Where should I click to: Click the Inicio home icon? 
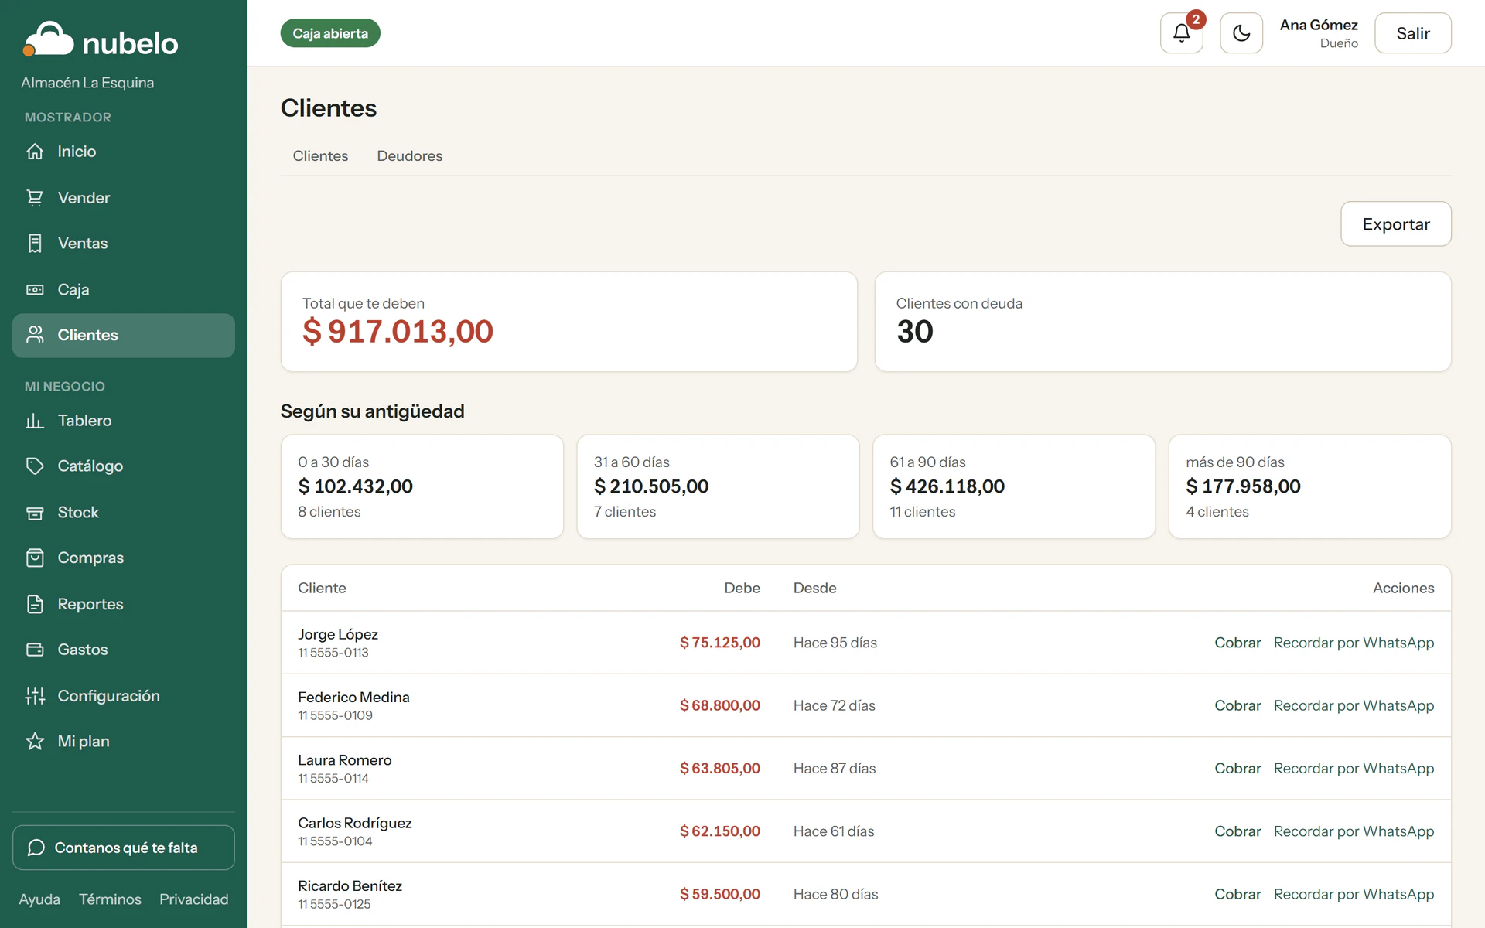pyautogui.click(x=35, y=152)
